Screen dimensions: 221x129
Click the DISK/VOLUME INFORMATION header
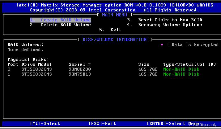tap(115, 40)
